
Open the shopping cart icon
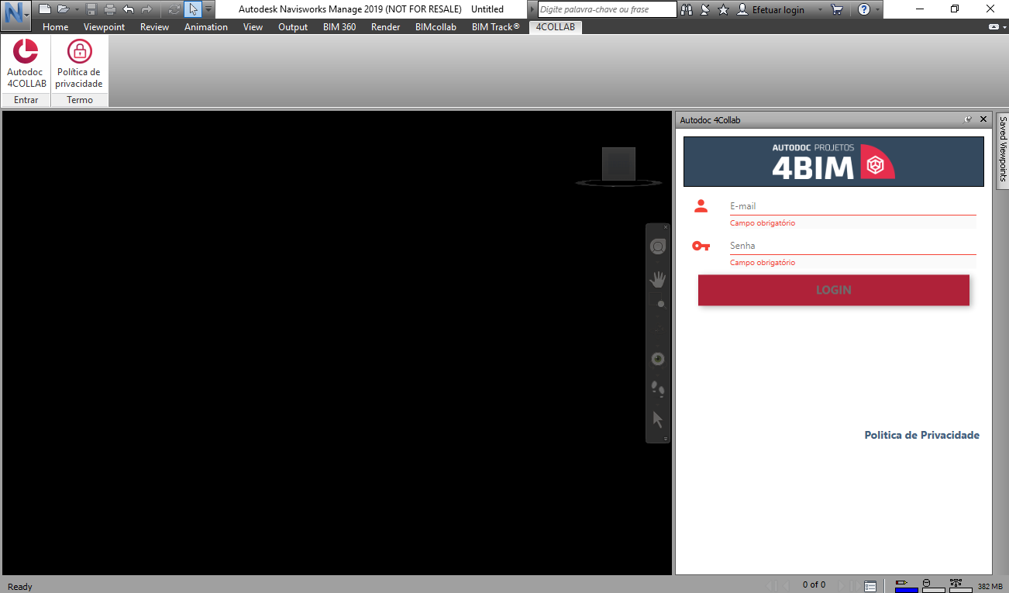point(837,9)
